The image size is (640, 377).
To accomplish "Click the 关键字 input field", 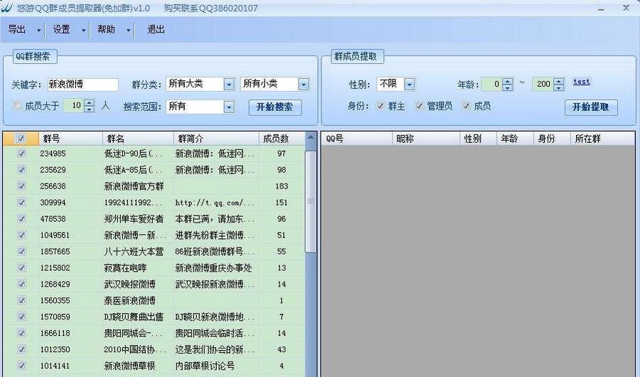I will tap(83, 85).
